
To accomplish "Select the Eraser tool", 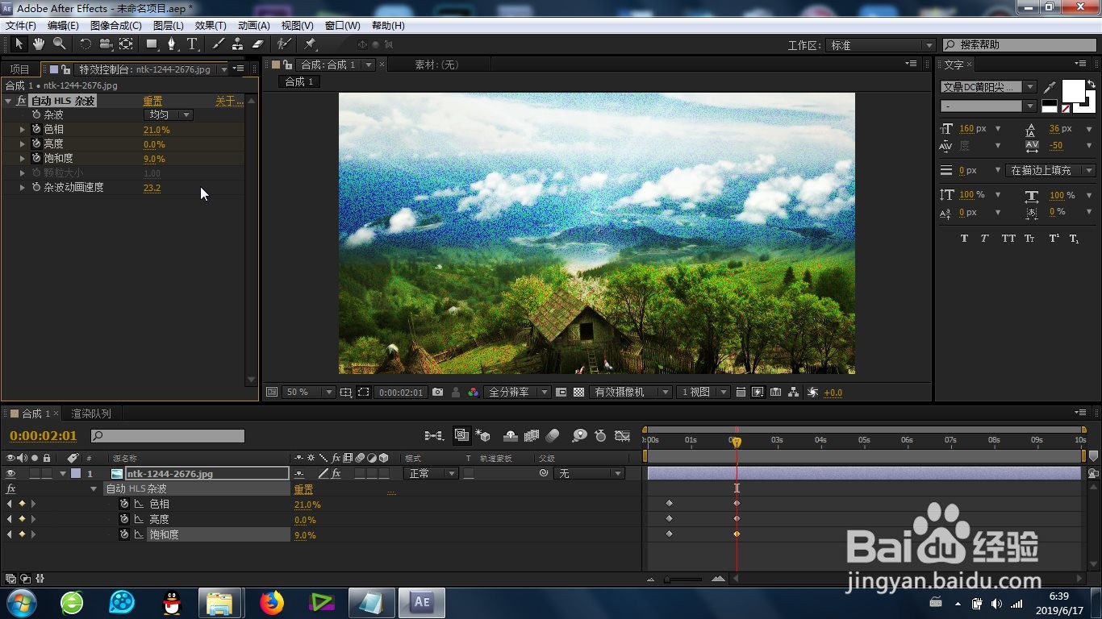I will (x=258, y=44).
